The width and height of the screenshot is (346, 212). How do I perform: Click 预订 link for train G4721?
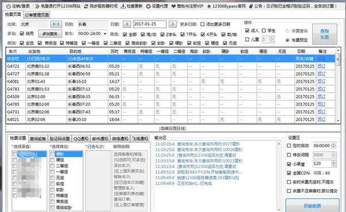pos(321,66)
